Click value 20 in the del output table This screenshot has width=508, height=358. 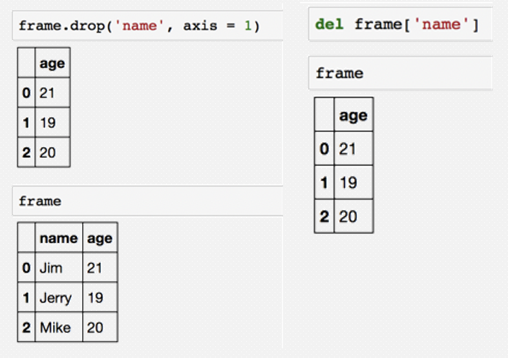click(x=348, y=216)
